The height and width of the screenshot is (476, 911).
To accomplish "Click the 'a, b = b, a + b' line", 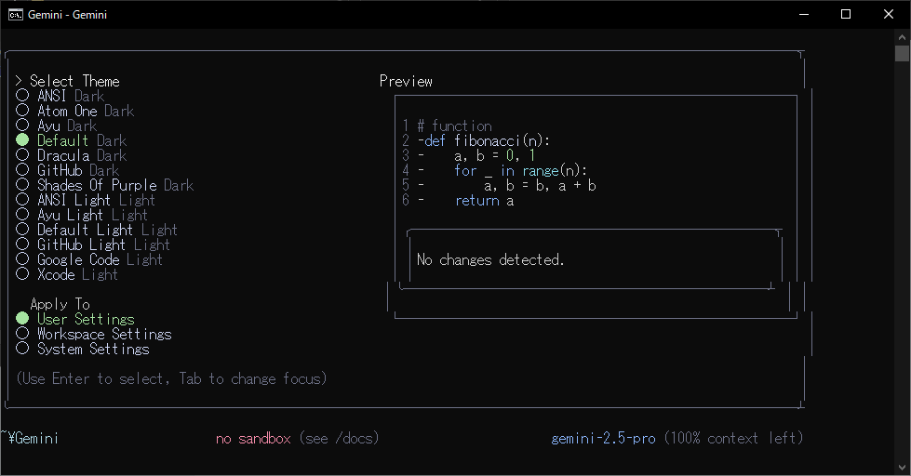I will coord(540,186).
